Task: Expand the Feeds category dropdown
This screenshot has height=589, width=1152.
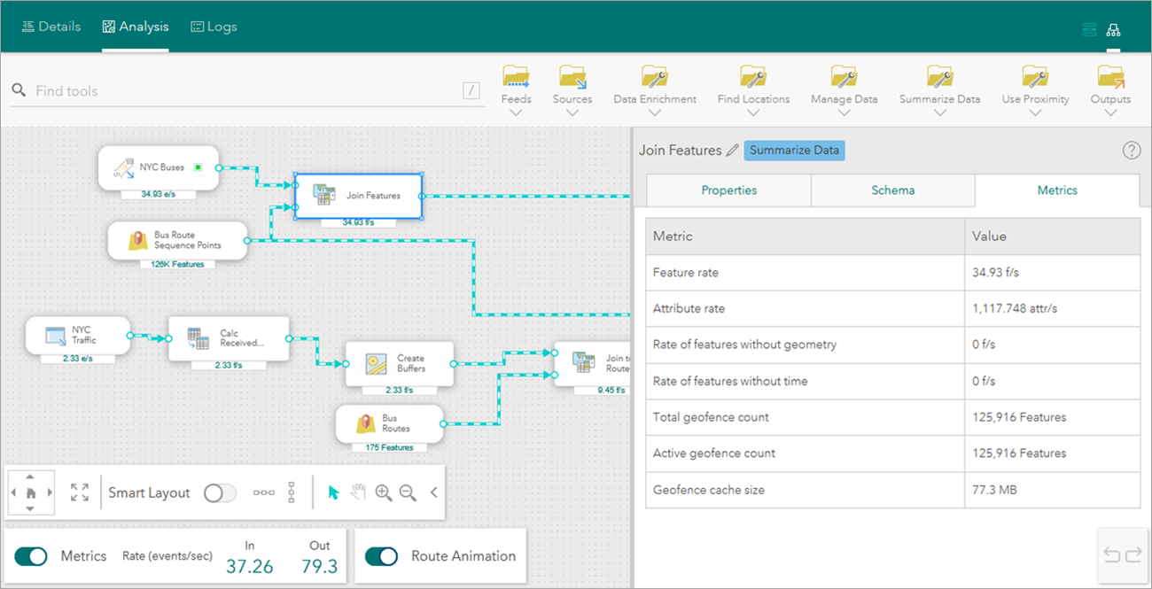Action: coord(516,110)
